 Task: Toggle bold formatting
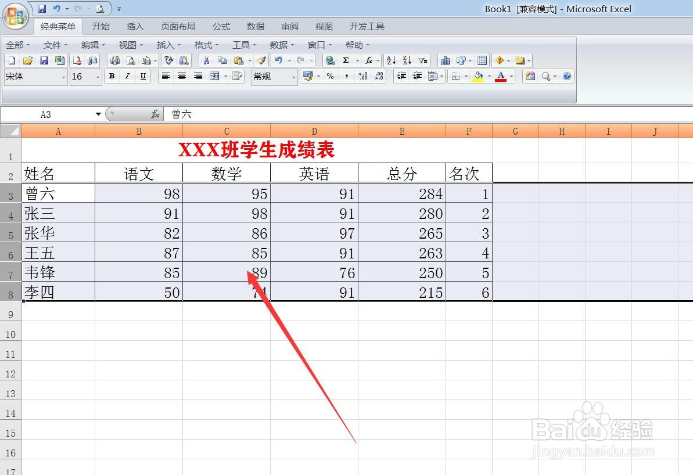coord(111,76)
